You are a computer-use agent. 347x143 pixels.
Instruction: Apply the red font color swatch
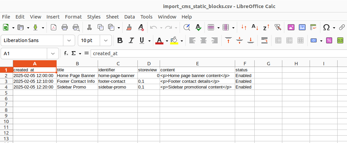(x=159, y=41)
